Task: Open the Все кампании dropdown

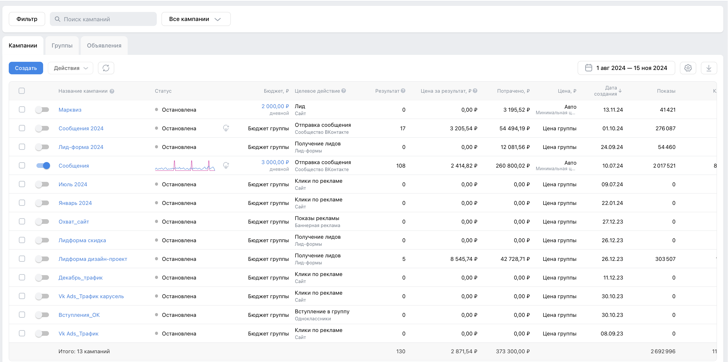Action: click(x=196, y=19)
